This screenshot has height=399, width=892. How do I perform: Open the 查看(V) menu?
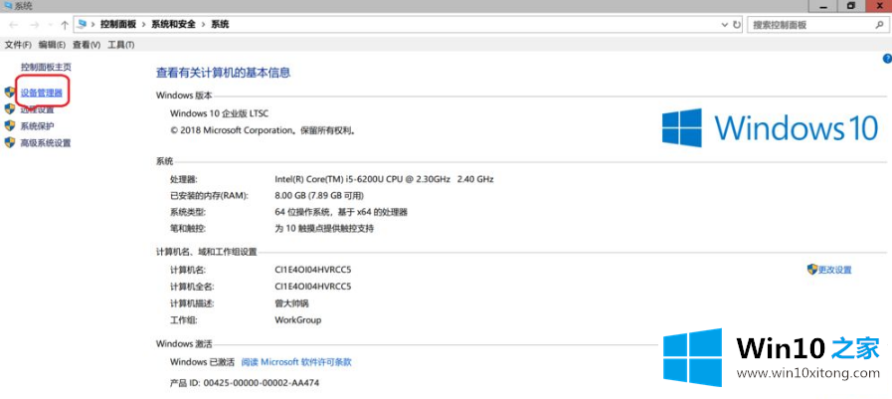(x=87, y=45)
